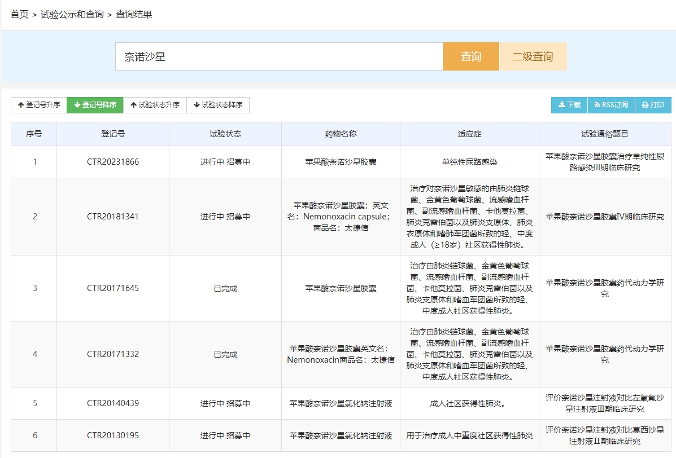Click 进行中 招募中 status for CTR20231866

pos(225,162)
